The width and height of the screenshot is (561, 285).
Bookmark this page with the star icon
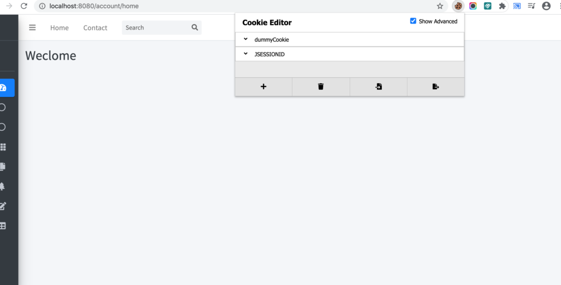(440, 6)
